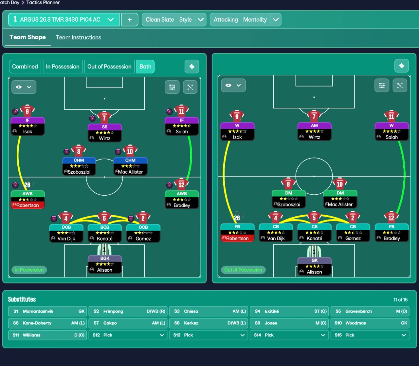The width and height of the screenshot is (419, 366).
Task: Select Robertson's red AWB player card
Action: 27,200
